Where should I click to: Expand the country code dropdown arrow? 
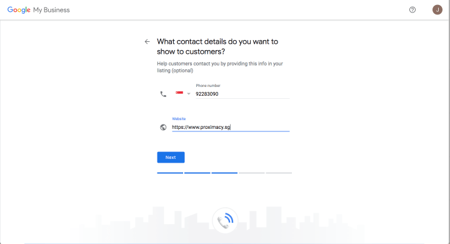click(189, 94)
